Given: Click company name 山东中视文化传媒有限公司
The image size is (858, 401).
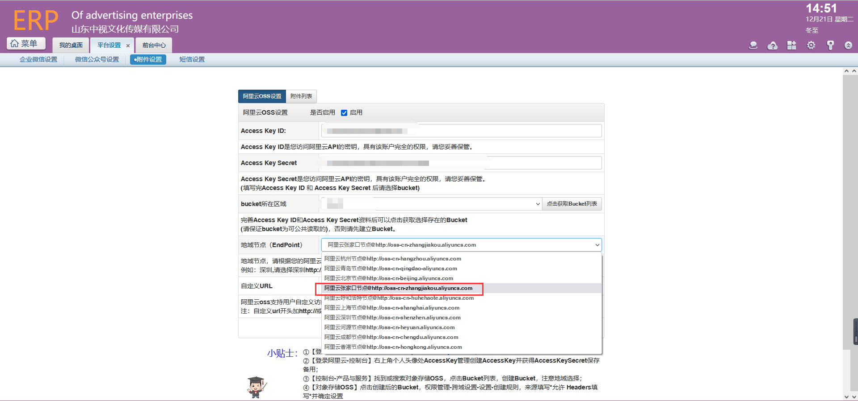Looking at the screenshot, I should pyautogui.click(x=125, y=29).
